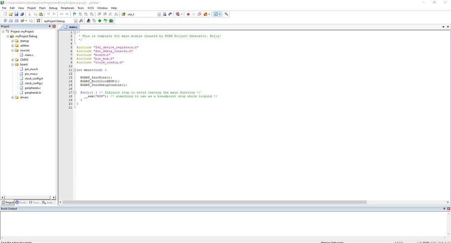Select main.c in the project tree

(x=29, y=55)
